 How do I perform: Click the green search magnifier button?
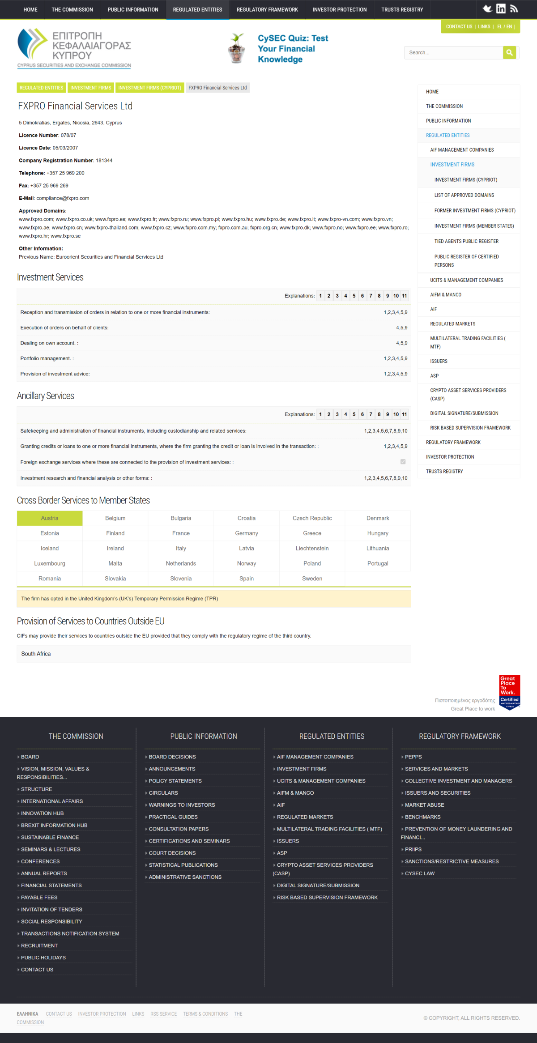click(x=509, y=52)
